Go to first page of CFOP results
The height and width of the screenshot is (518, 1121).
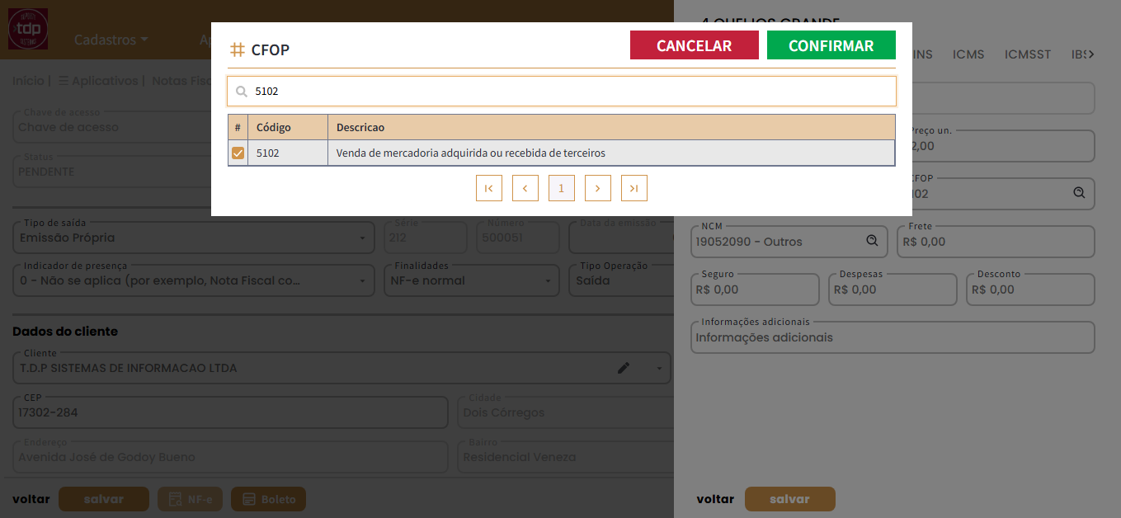coord(489,188)
